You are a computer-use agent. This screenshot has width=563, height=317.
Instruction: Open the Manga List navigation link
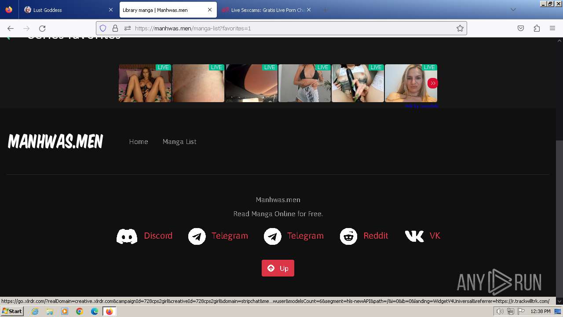click(x=179, y=142)
